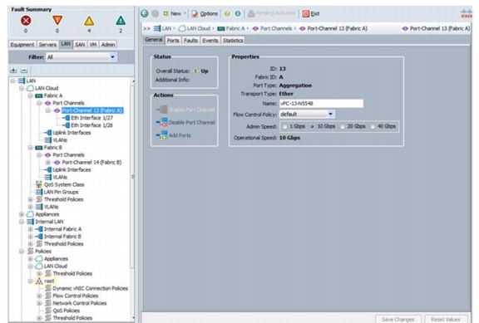Click the critical faults red icon
Viewport: 479px width, 323px height.
click(26, 21)
